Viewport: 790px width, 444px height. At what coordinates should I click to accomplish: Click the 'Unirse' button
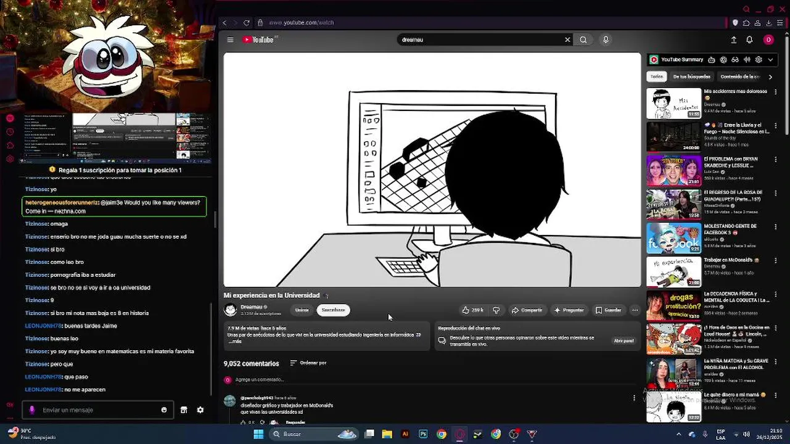[x=302, y=310]
